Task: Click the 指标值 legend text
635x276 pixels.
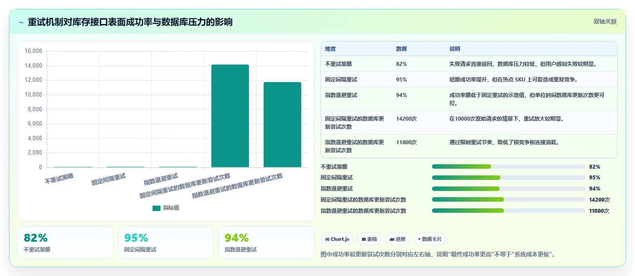Action: [171, 208]
